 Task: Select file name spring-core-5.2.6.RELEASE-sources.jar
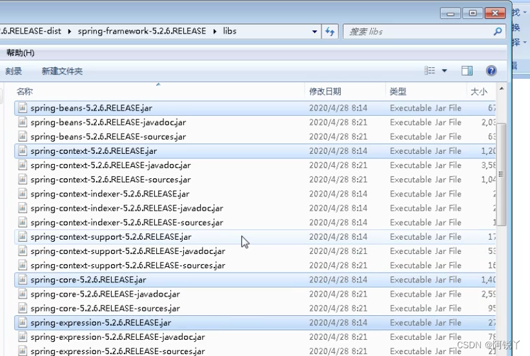[105, 309]
